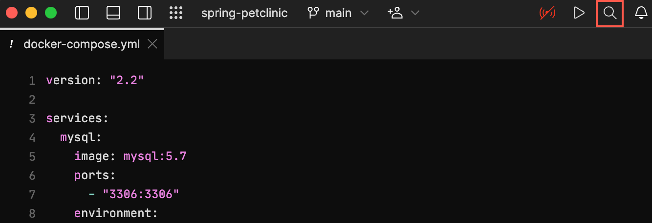Click line number 4 in gutter

tap(32, 138)
